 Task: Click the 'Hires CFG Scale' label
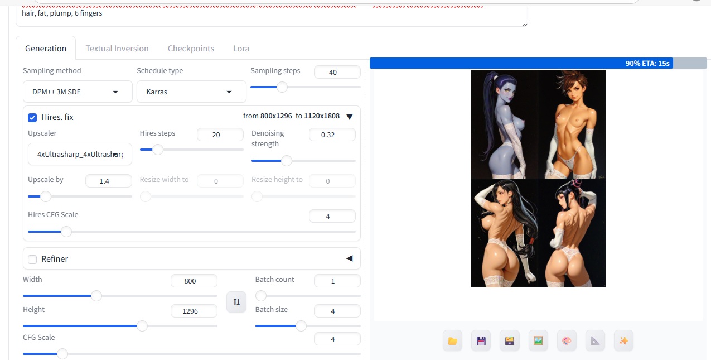coord(53,215)
